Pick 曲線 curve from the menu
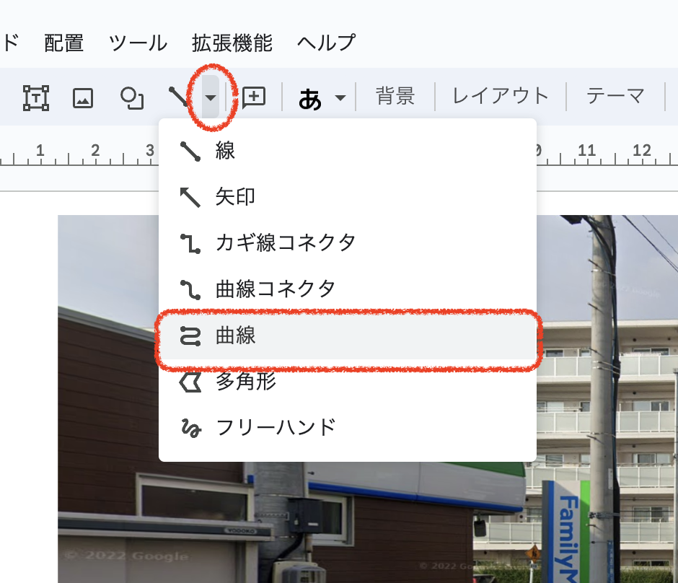The height and width of the screenshot is (583, 678). pos(235,336)
